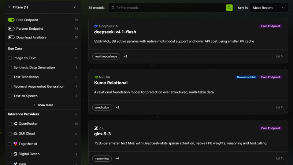Click the 552B MoE description text
Screen dimensions: 293x165
[174, 41]
